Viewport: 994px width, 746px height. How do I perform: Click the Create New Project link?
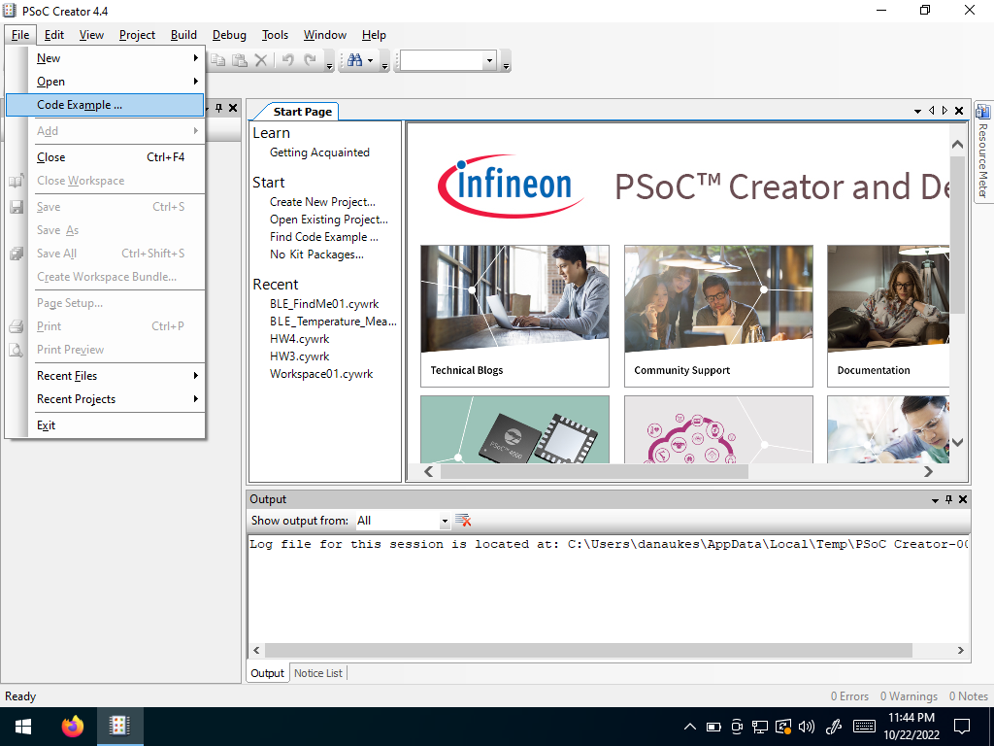coord(322,202)
